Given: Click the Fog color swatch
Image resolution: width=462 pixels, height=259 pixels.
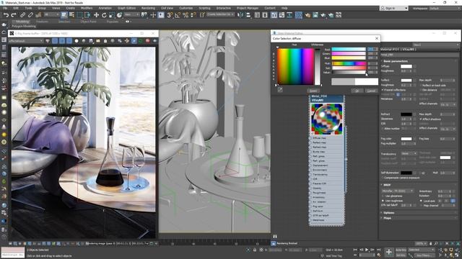Looking at the screenshot, I should coord(406,139).
